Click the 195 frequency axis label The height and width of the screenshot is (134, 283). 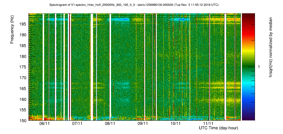[24, 24]
